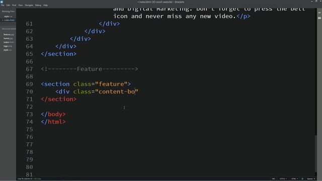Screen dimensions: 322x181
Task: Open the Help menu
Action: pos(45,5)
